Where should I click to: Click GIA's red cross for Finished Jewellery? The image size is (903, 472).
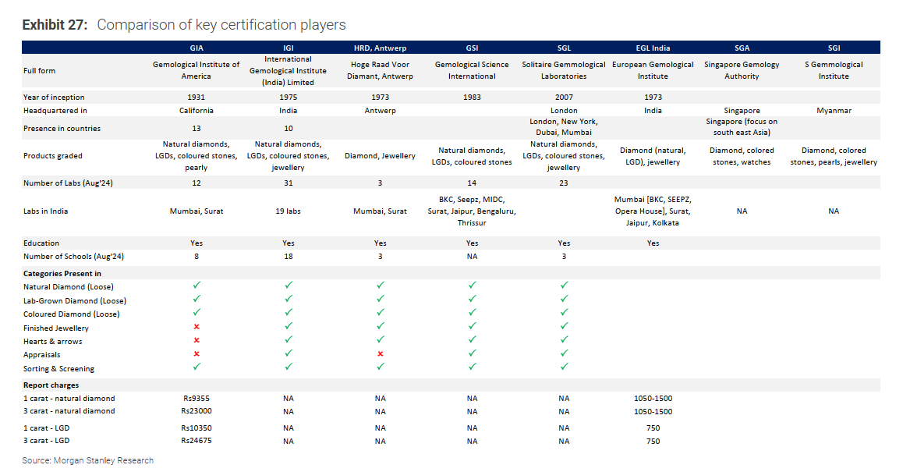tap(197, 327)
